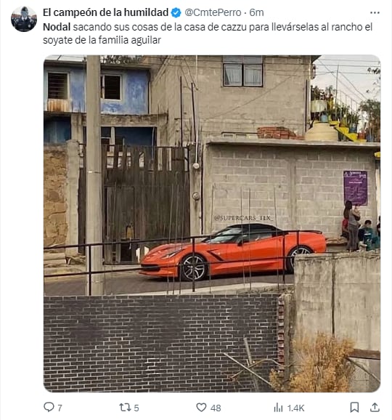Open the orange Corvette photo
This screenshot has height=420, width=392.
tap(212, 223)
